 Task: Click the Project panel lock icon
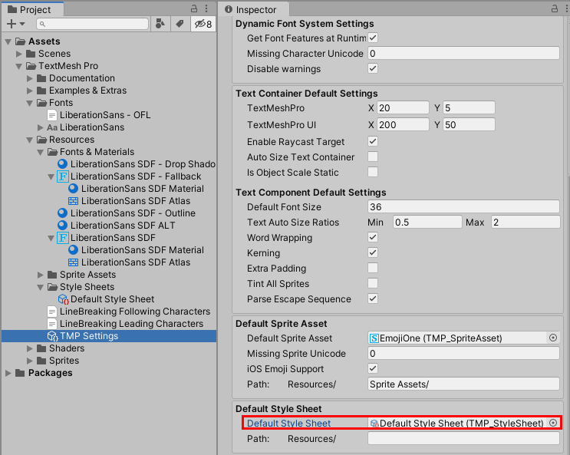tap(194, 9)
